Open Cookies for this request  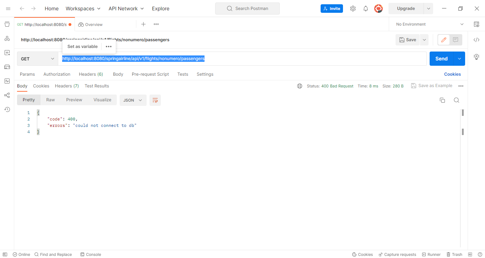[452, 74]
